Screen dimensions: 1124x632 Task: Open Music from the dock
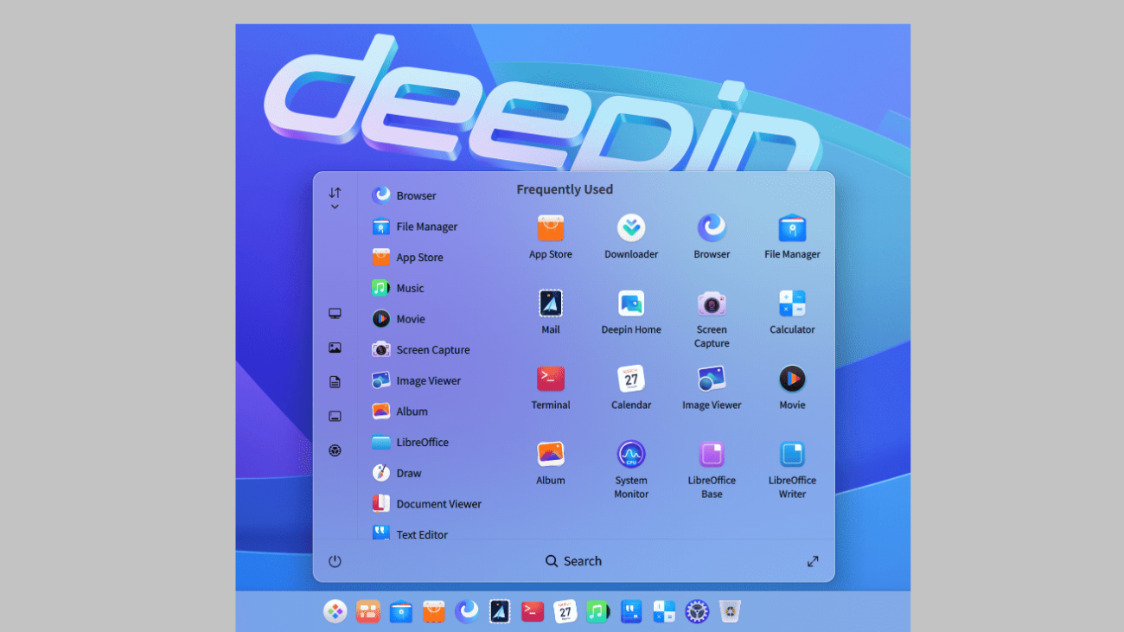[x=598, y=611]
